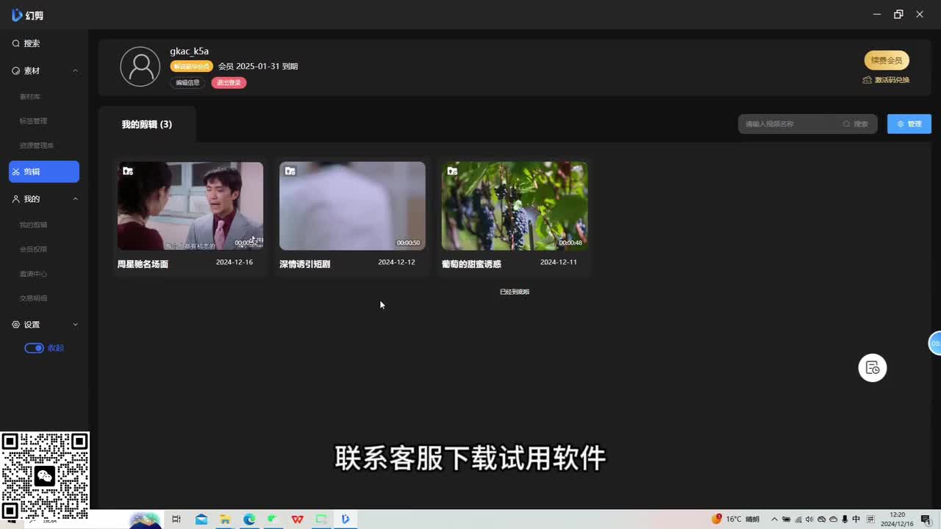The width and height of the screenshot is (941, 529).
Task: Open the 深情诱引短剧 video thumbnail
Action: (352, 206)
